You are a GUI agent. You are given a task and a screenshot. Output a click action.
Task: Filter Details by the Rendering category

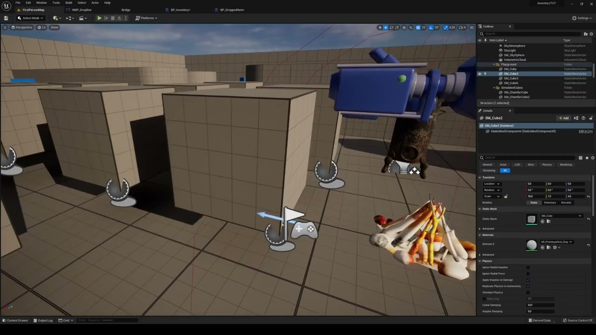(566, 165)
